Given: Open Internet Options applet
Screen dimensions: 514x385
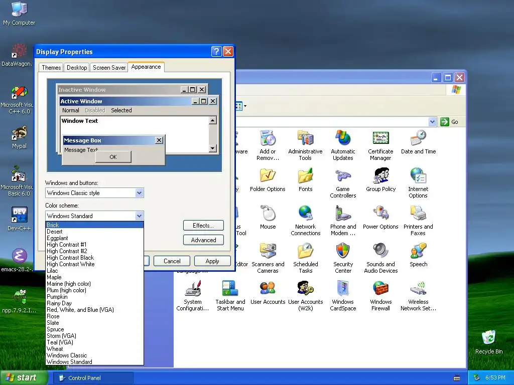Looking at the screenshot, I should 418,182.
